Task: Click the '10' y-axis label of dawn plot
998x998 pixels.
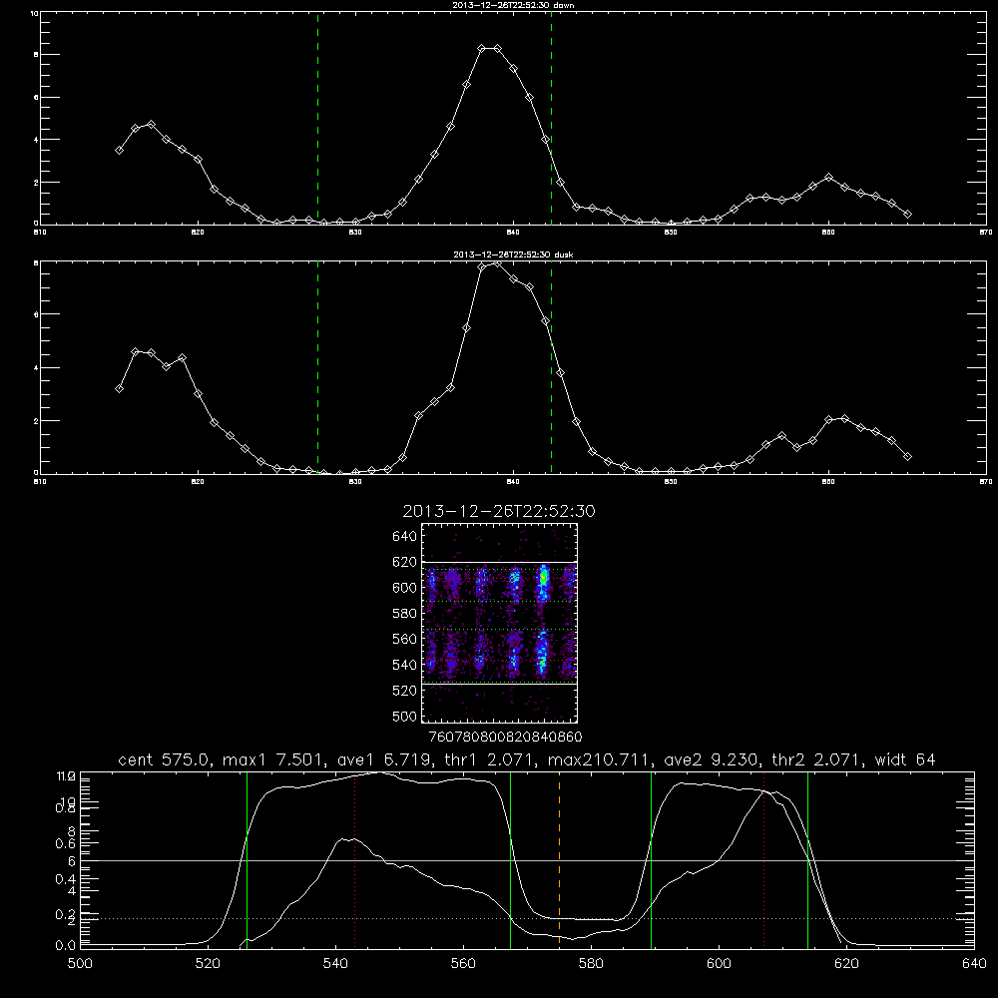Action: pyautogui.click(x=34, y=13)
